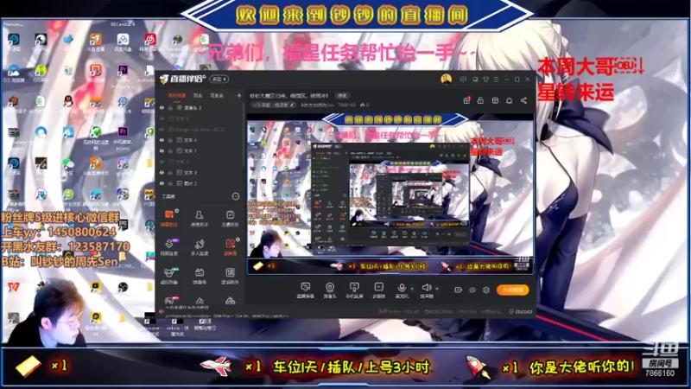Open the cloud-shaped tool in the toolbox's bottom row
Viewport: 691px width, 389px height.
[230, 301]
